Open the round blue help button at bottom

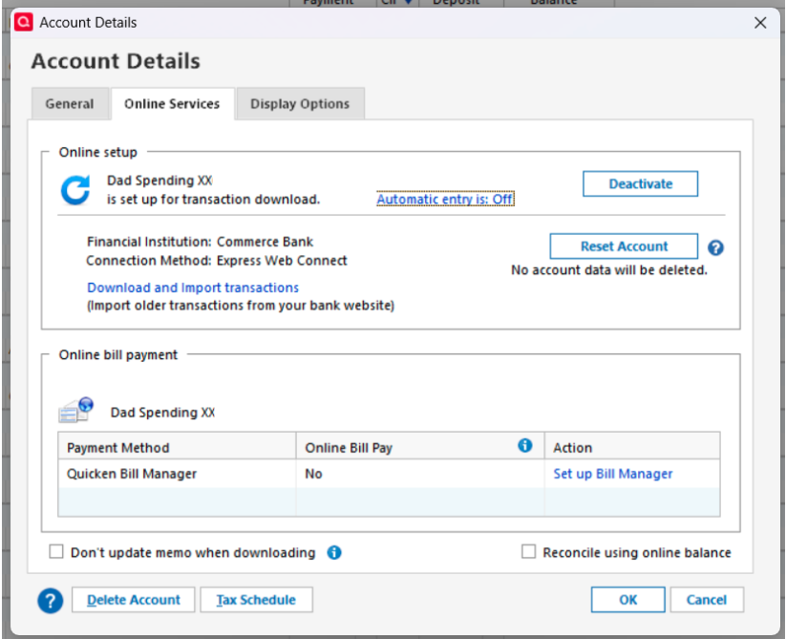tap(50, 601)
